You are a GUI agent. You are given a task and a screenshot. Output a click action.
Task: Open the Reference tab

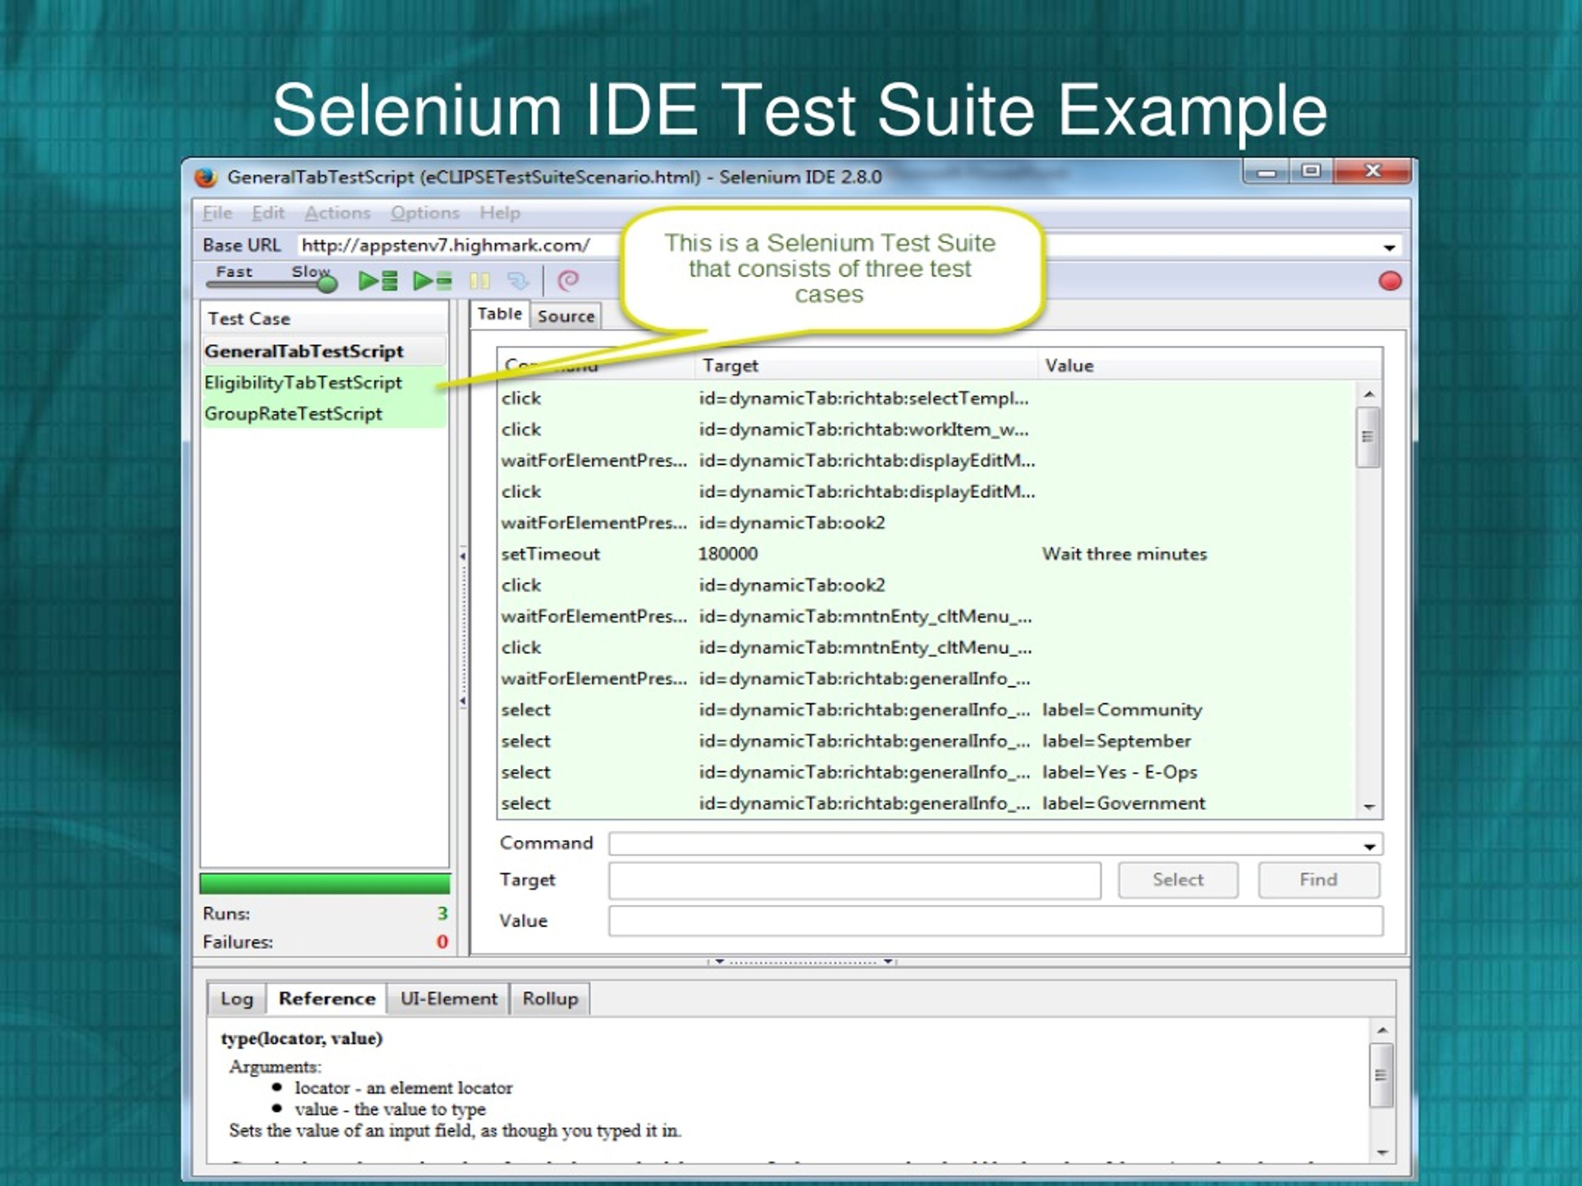pyautogui.click(x=327, y=999)
